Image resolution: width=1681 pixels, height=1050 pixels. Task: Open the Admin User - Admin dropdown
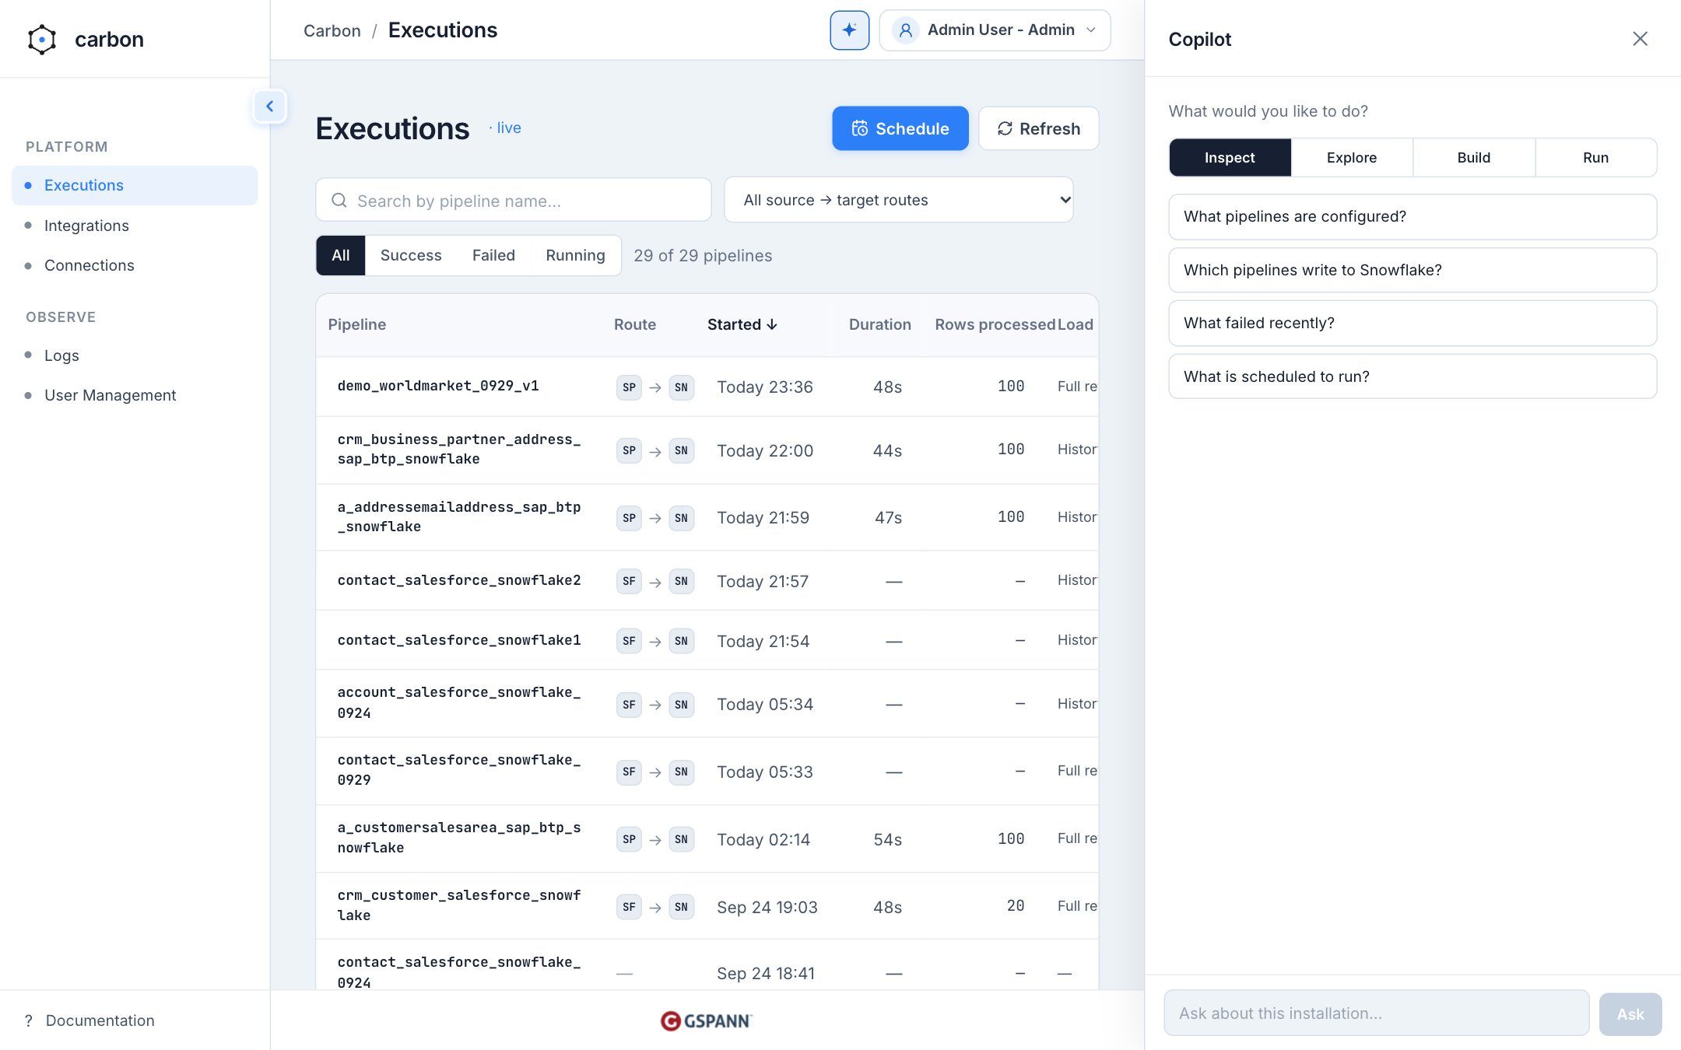995,30
